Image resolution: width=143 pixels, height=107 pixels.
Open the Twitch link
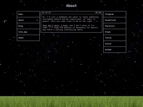click(115, 44)
